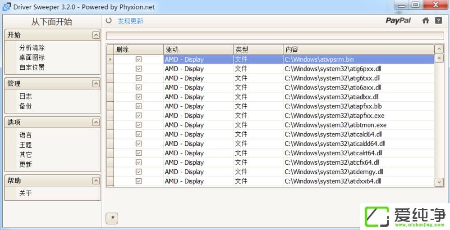Collapse the 开始 section

[x=96, y=35]
